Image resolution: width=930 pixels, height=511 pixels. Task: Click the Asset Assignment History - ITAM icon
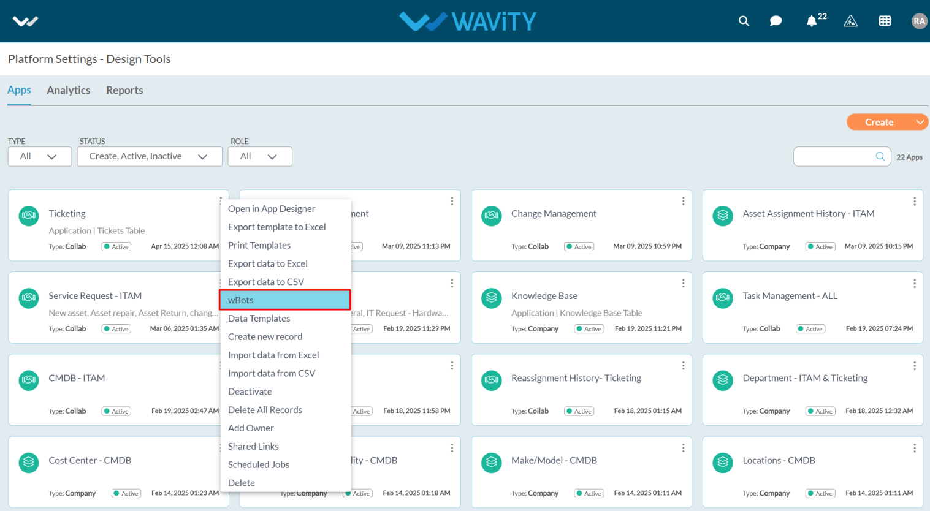pyautogui.click(x=723, y=216)
